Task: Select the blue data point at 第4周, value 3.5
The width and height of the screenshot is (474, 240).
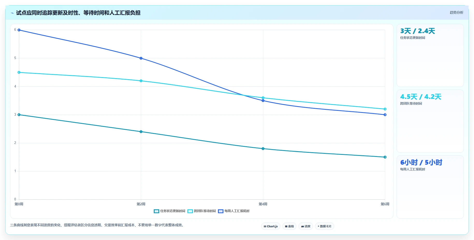Action: 263,101
